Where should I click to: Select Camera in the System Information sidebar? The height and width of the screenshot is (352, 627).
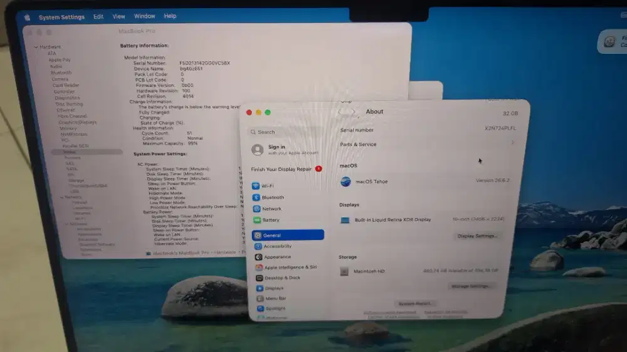(60, 79)
